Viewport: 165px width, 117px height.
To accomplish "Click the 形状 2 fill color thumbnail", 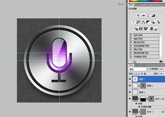I will coord(135,99).
